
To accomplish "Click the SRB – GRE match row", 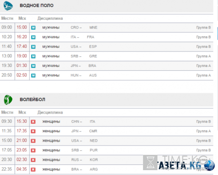I will click(107, 56).
